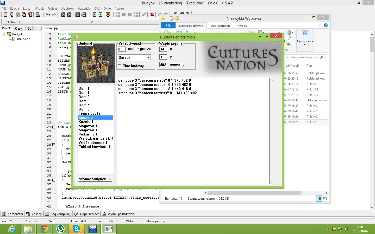Click the output text area scroll down arrow
Viewport: 375px width, 234px height.
(272, 182)
